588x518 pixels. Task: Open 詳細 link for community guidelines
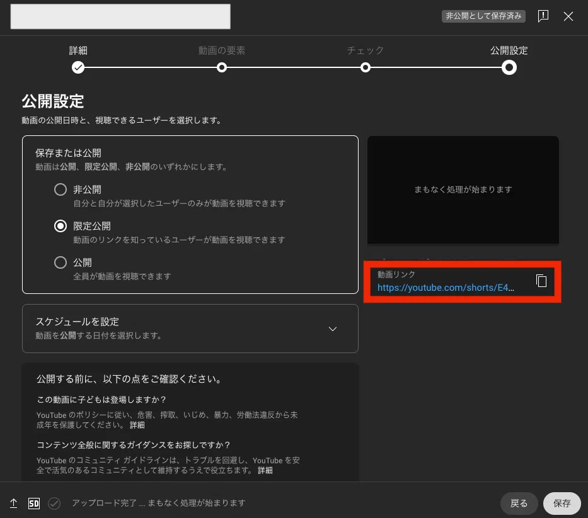pos(265,470)
